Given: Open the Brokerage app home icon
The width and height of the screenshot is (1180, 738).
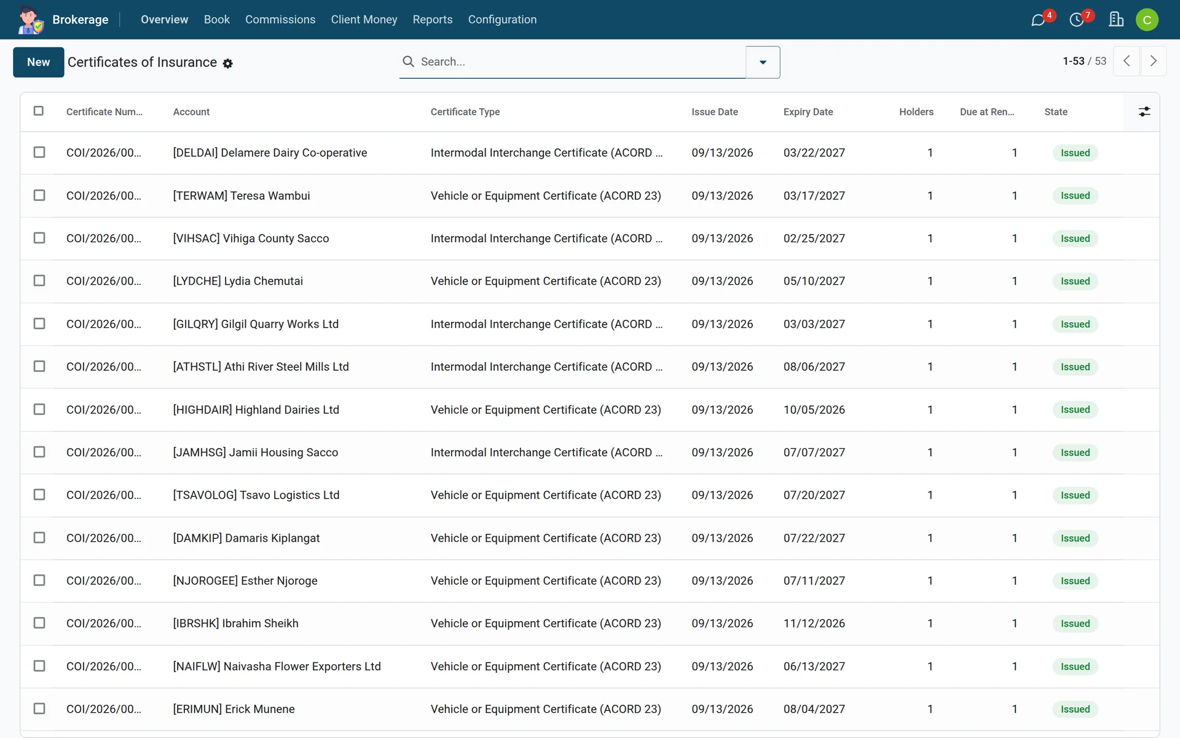Looking at the screenshot, I should point(31,20).
